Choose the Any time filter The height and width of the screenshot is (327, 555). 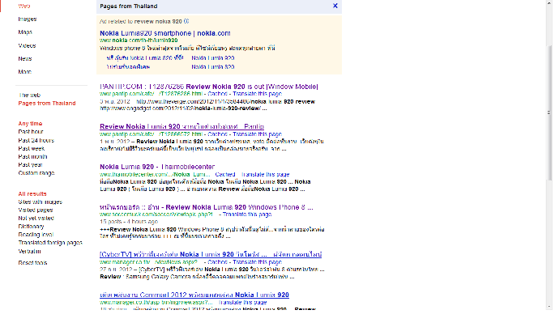coord(30,123)
